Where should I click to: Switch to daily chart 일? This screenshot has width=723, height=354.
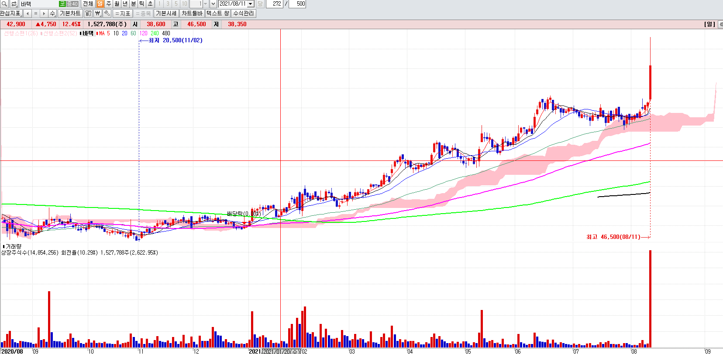click(100, 4)
